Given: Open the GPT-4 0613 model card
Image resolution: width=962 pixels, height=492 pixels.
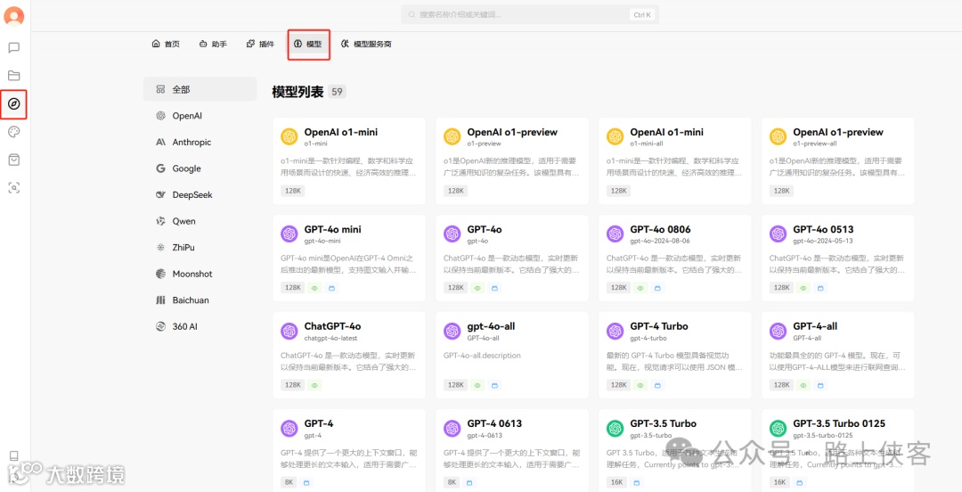Looking at the screenshot, I should pos(512,450).
